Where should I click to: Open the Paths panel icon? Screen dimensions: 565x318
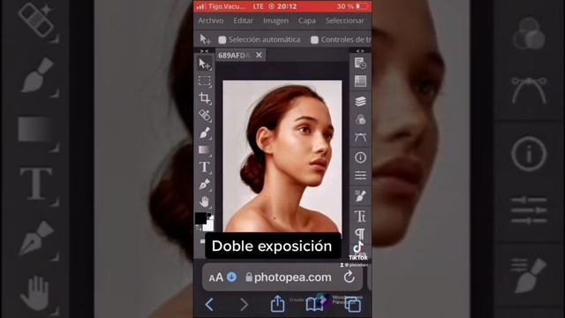pyautogui.click(x=360, y=137)
